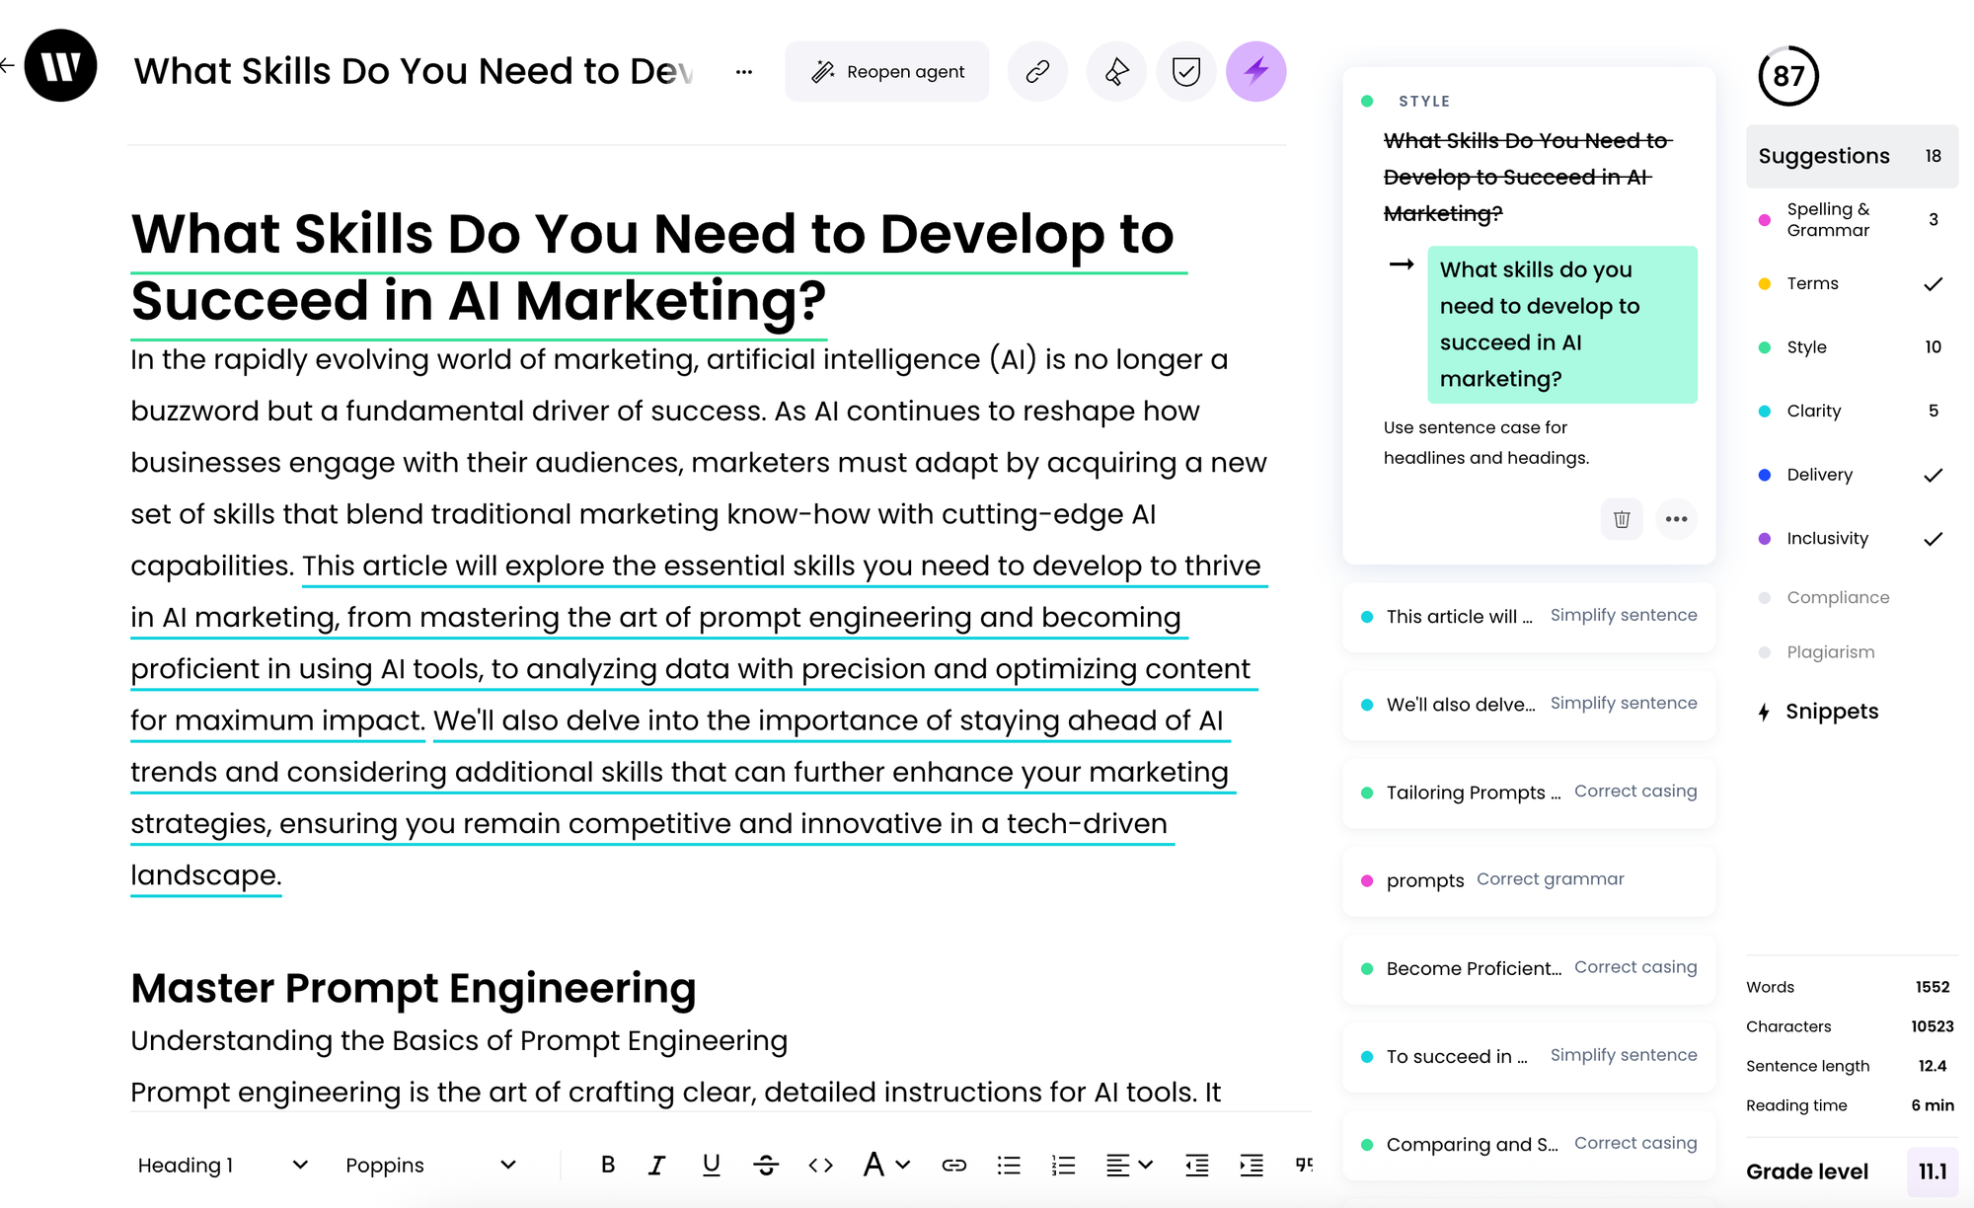Delete the style suggestion with the trash icon
Viewport: 1974px width, 1208px height.
(1622, 519)
